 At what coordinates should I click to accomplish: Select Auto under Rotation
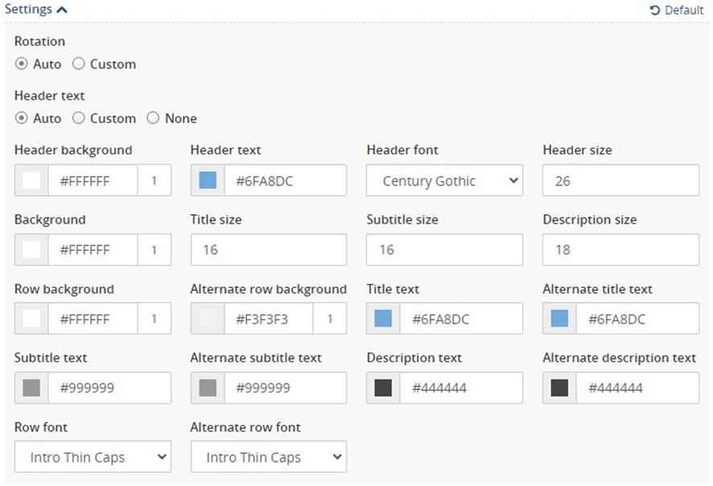click(x=22, y=64)
